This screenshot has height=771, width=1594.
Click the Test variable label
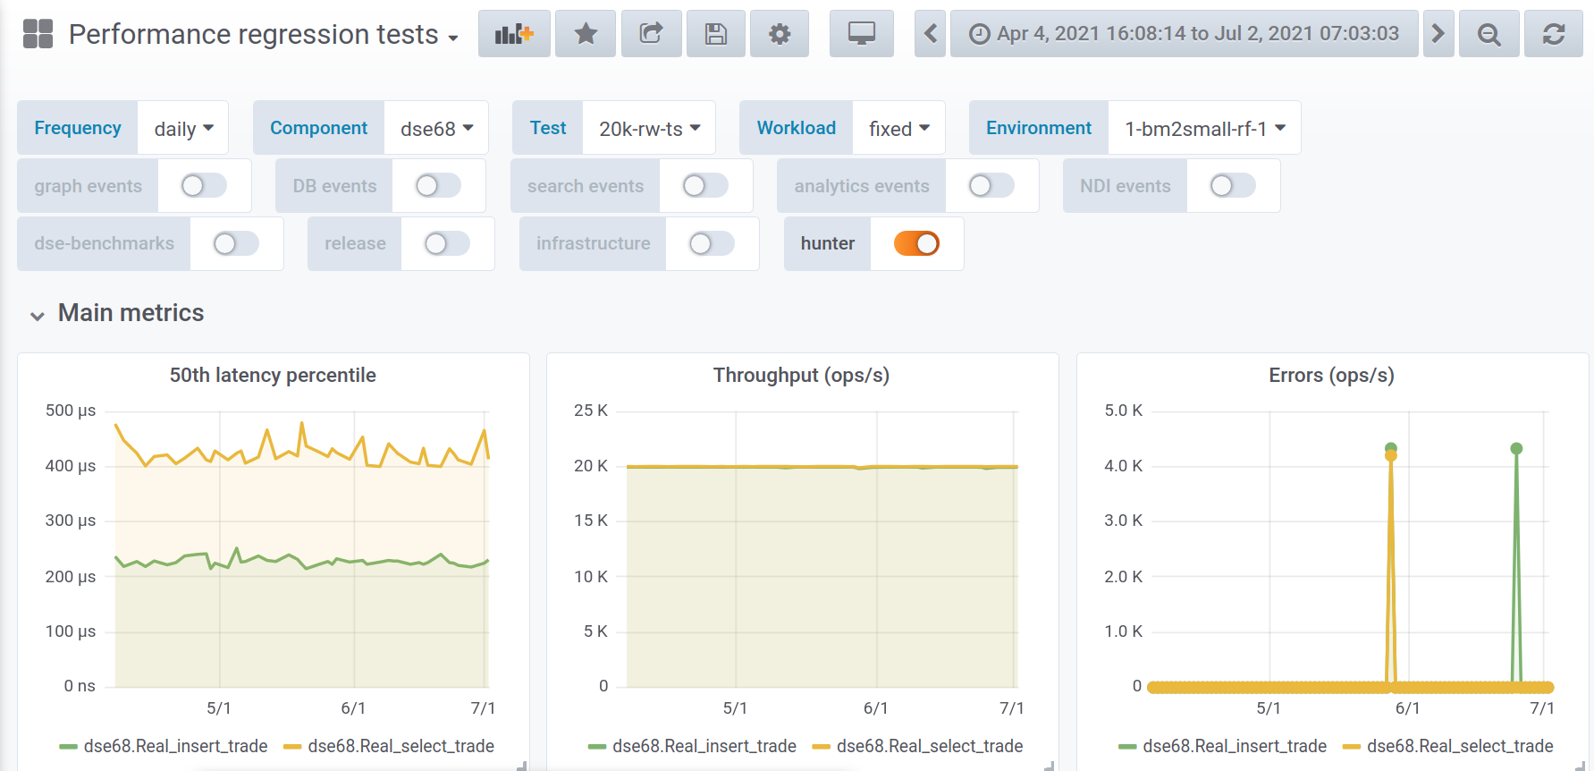(548, 128)
